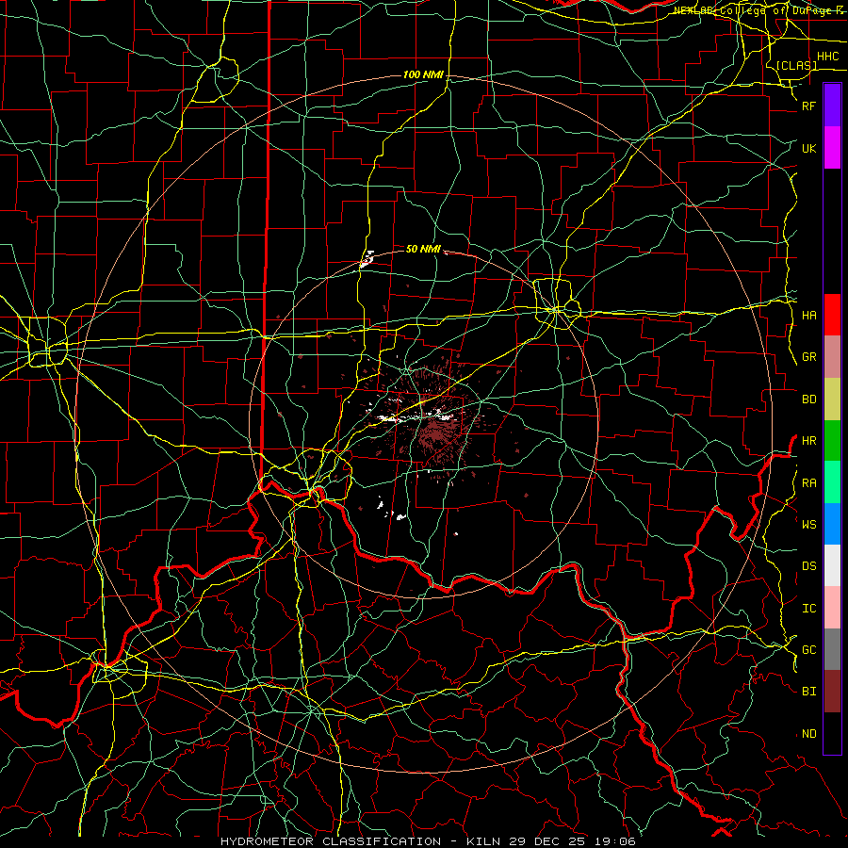Click the BD legend label
This screenshot has width=848, height=848.
tap(808, 400)
